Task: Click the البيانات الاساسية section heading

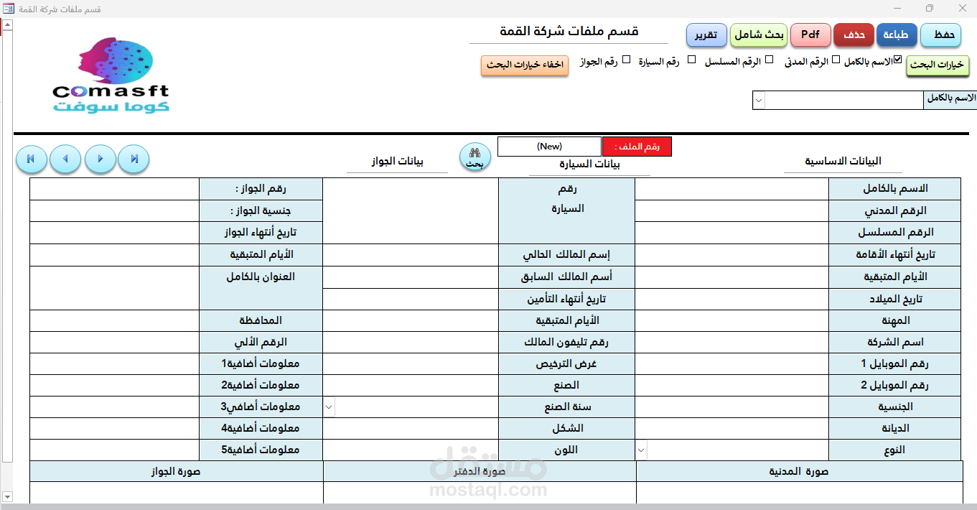Action: pos(843,161)
